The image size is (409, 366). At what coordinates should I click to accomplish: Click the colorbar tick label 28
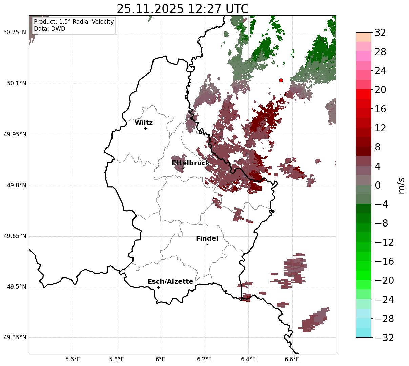point(380,52)
